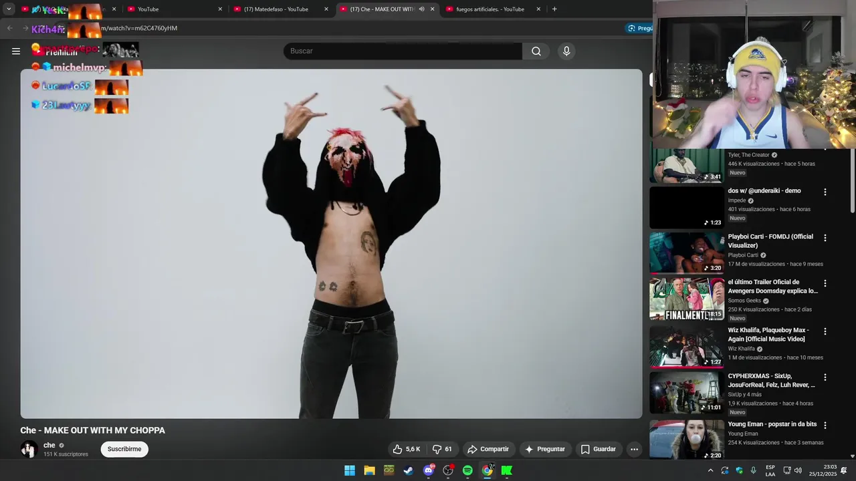Start voice search with microphone icon

coord(566,51)
